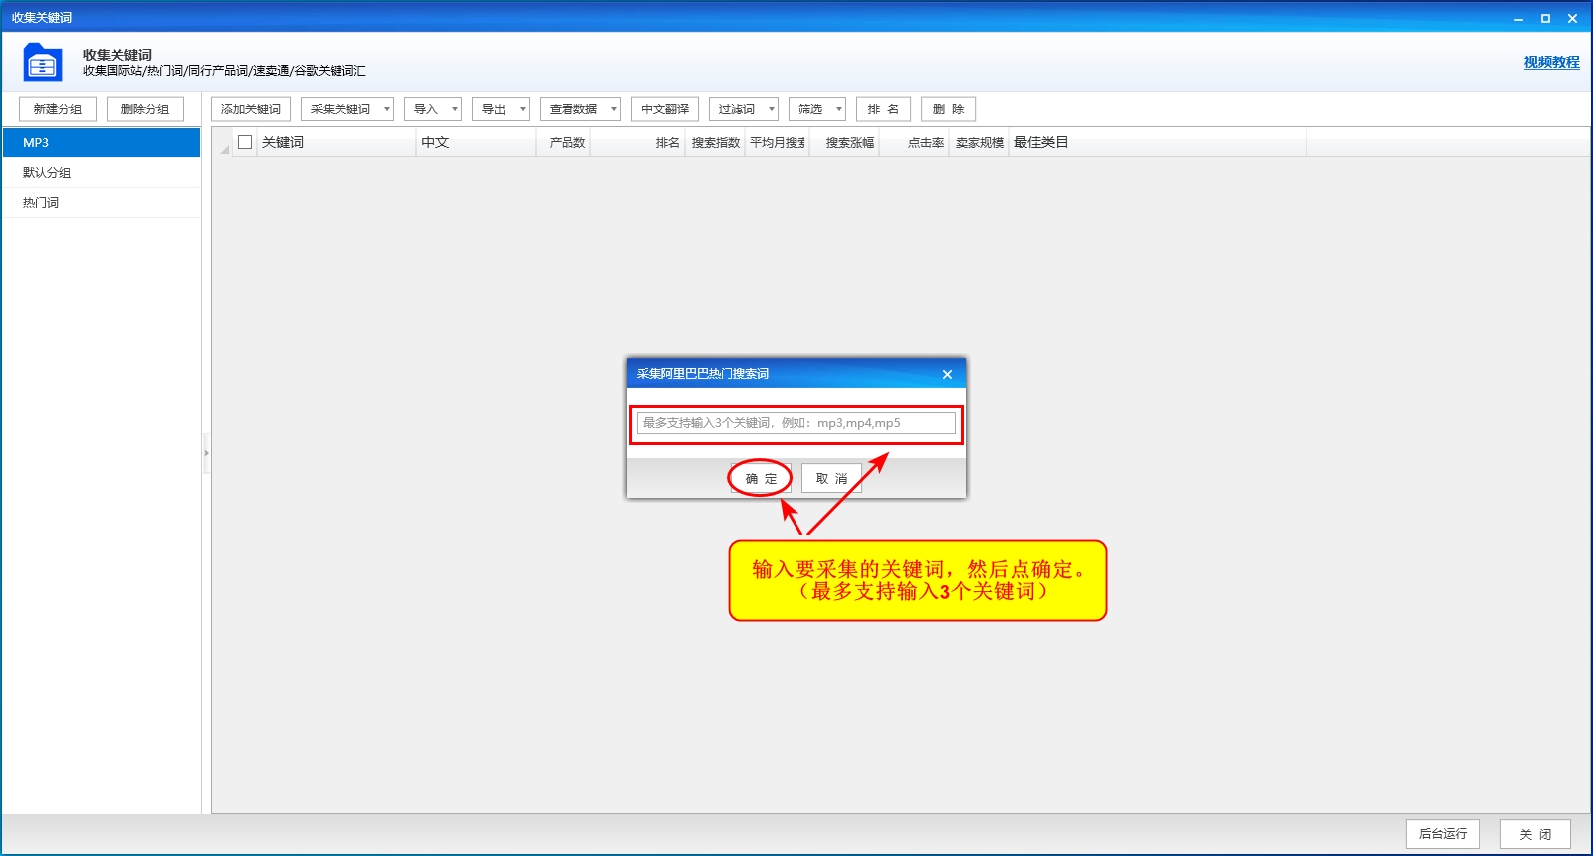Sort by the 排名 column header

click(638, 142)
